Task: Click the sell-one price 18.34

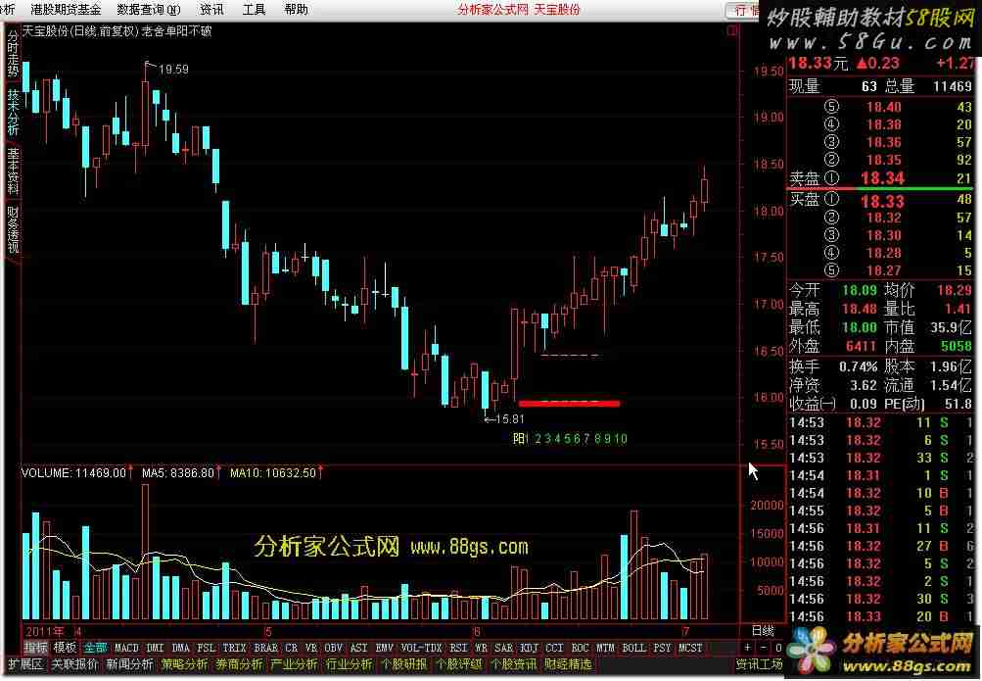Action: point(882,178)
